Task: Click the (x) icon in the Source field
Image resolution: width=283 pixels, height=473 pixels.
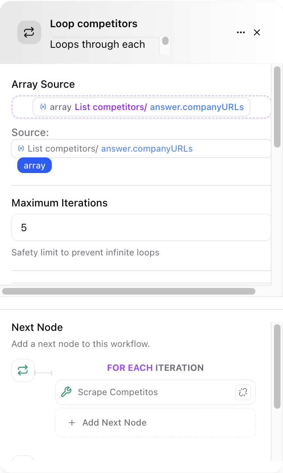Action: click(x=21, y=148)
